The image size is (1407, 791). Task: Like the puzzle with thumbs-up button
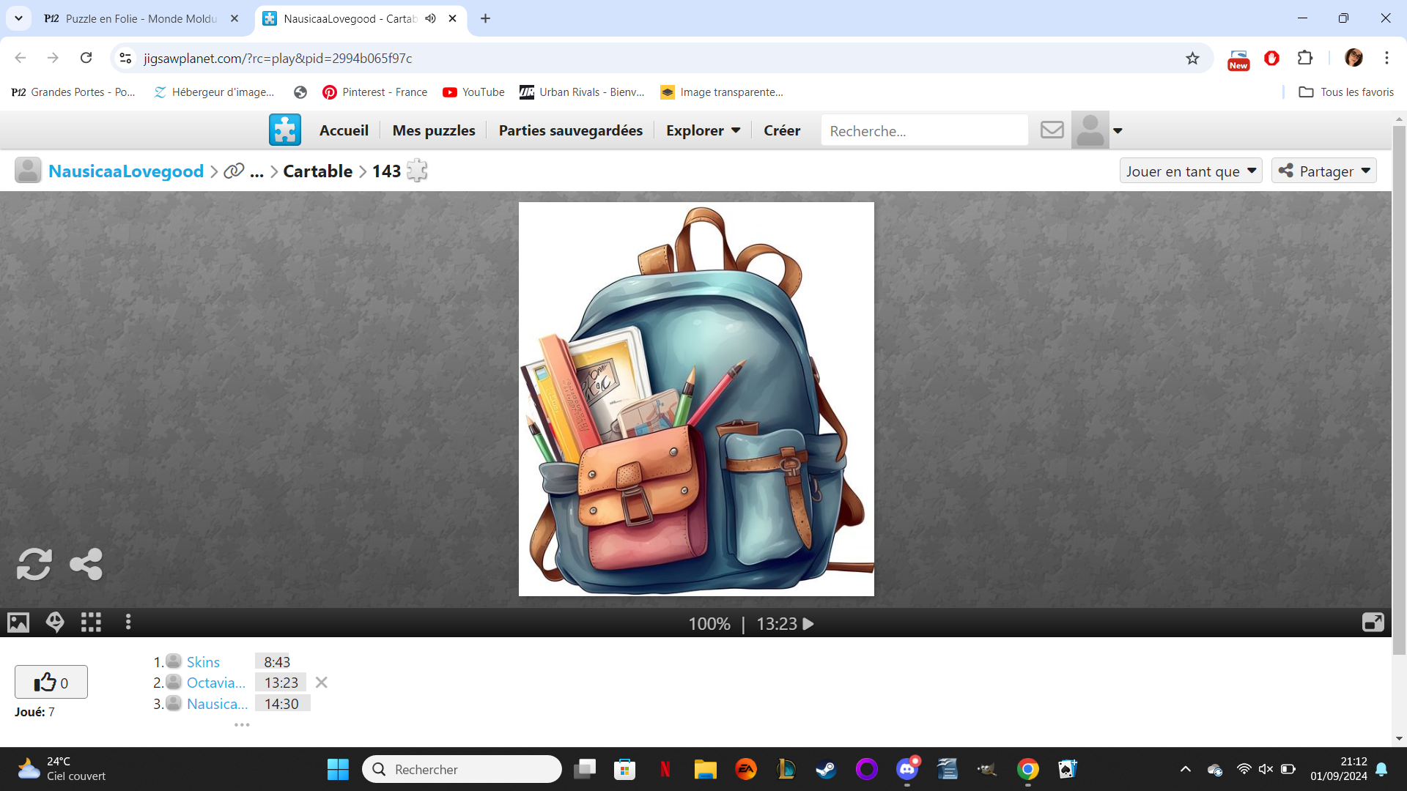pyautogui.click(x=51, y=683)
